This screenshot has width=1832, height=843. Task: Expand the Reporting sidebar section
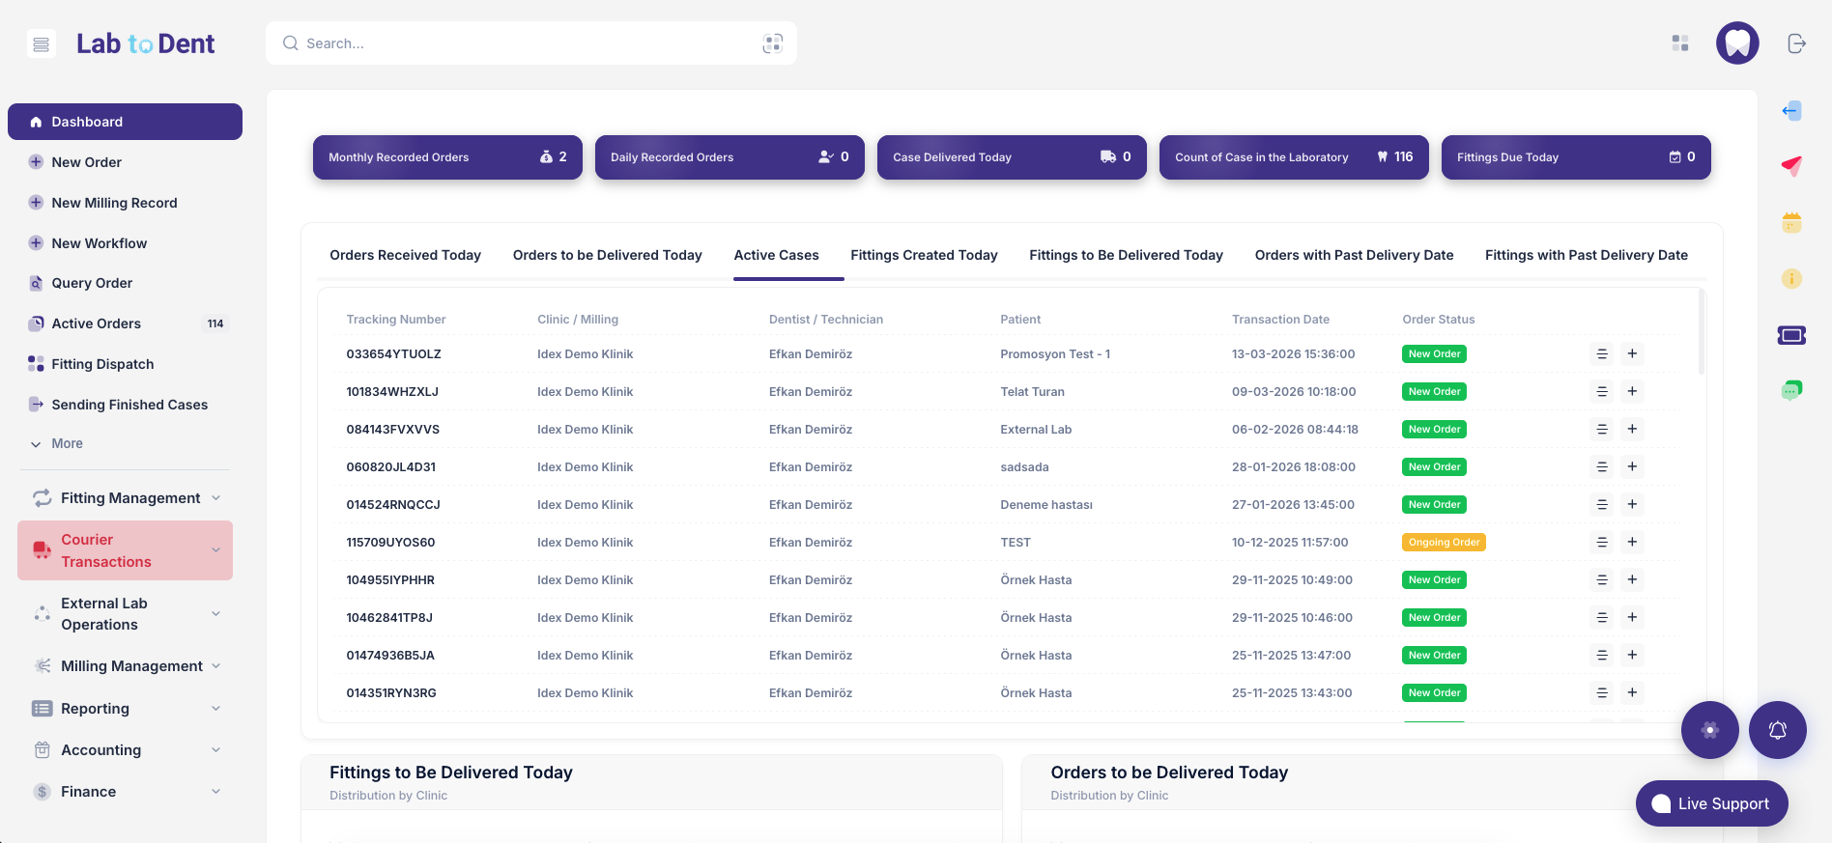click(x=125, y=709)
